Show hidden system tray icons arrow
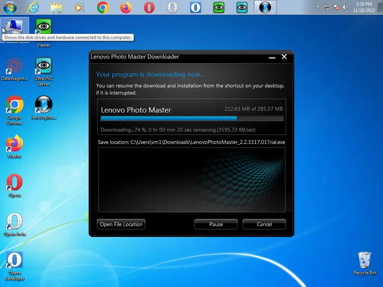This screenshot has width=383, height=287. coord(318,7)
